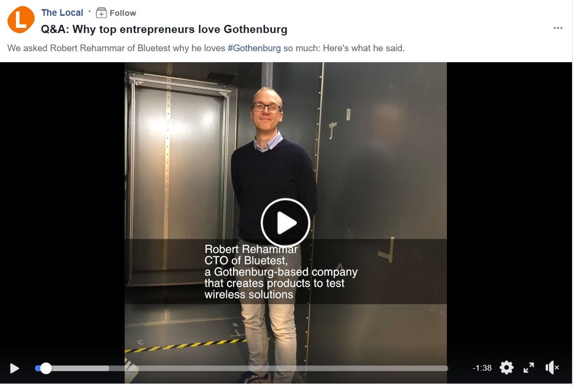
Task: Click the video title about Gothenburg entrepreneurs
Action: coord(164,29)
